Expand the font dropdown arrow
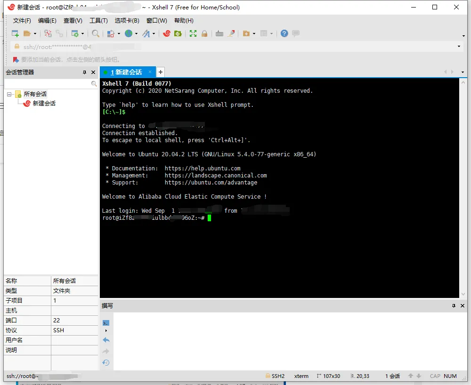 (x=154, y=33)
